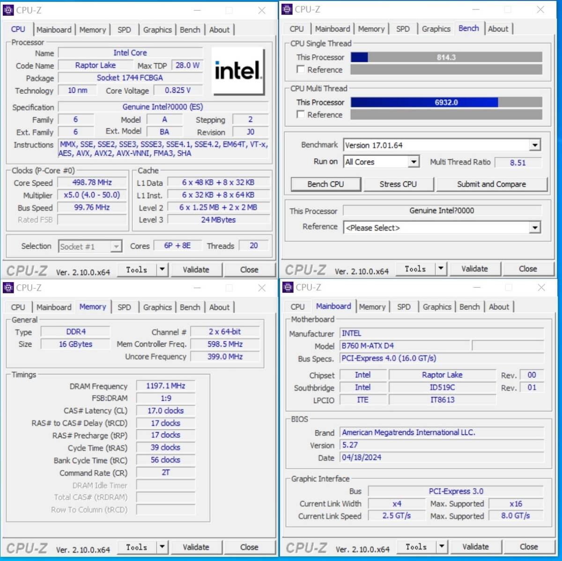The width and height of the screenshot is (562, 561).
Task: Click Close in the Memory-tab window
Action: pyautogui.click(x=249, y=547)
